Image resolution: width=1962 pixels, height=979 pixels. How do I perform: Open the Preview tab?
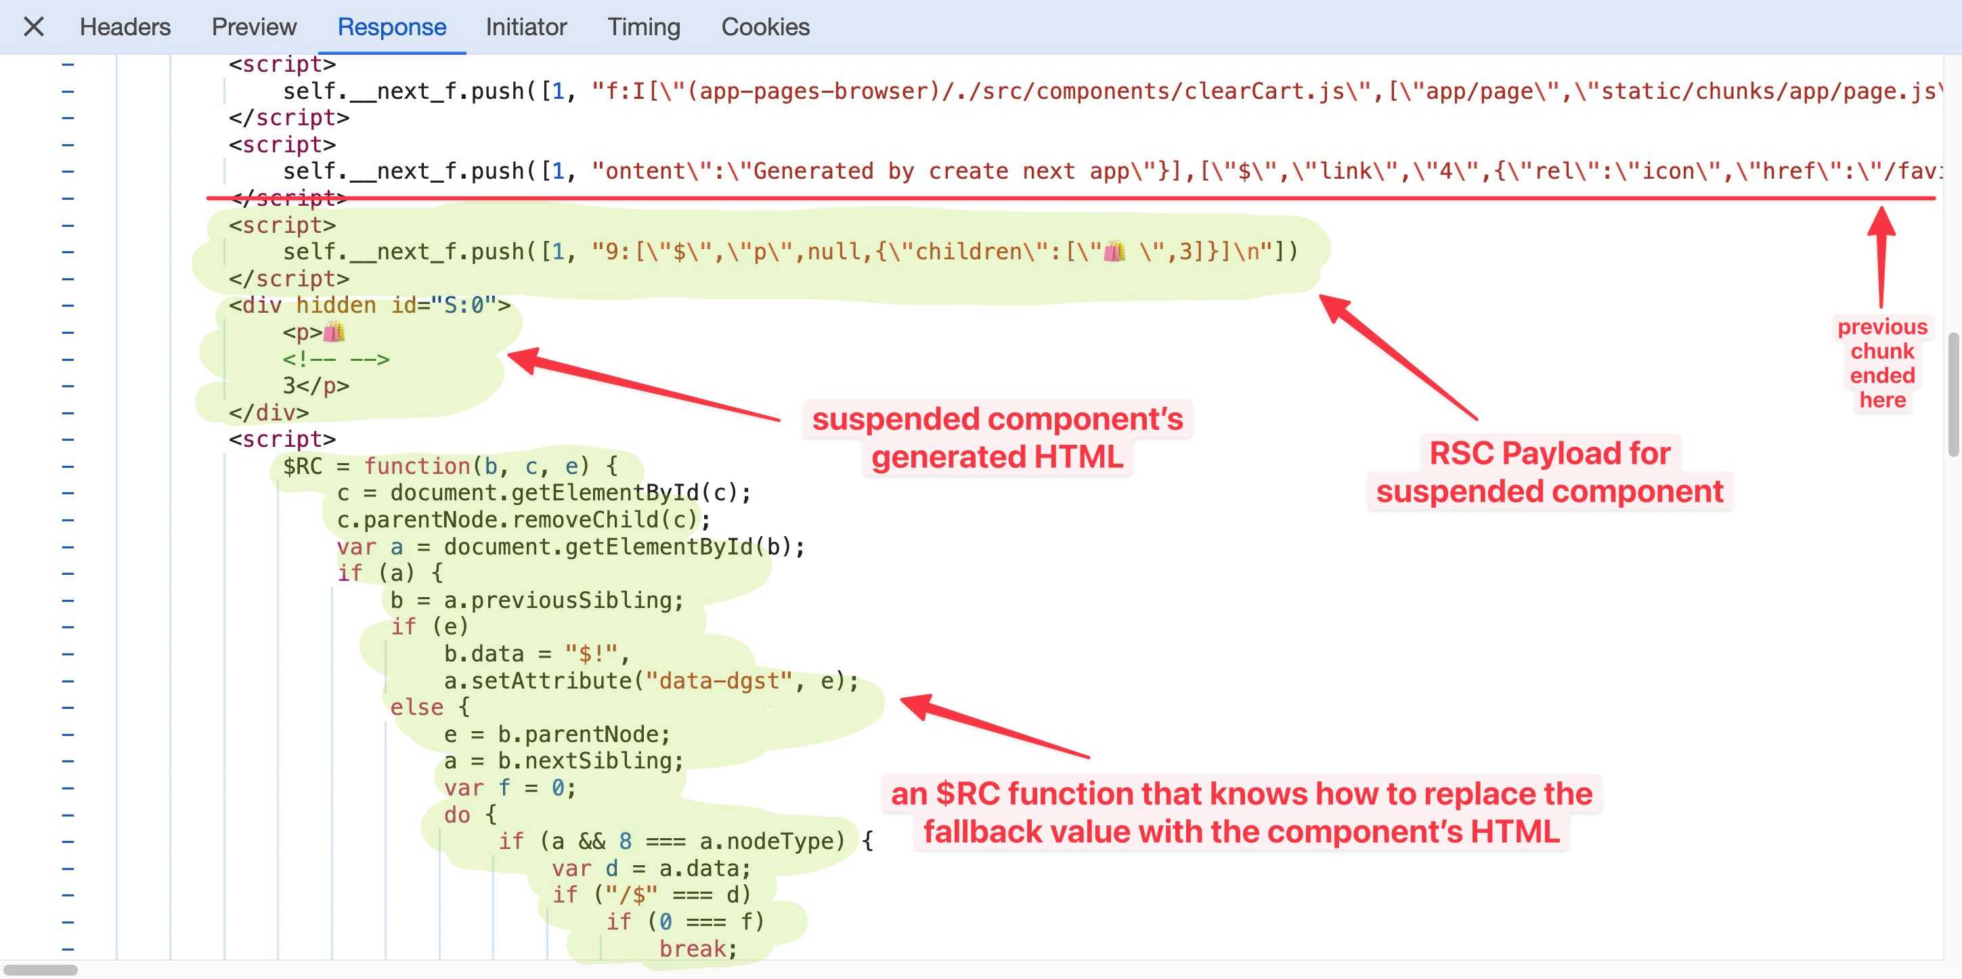(x=254, y=28)
